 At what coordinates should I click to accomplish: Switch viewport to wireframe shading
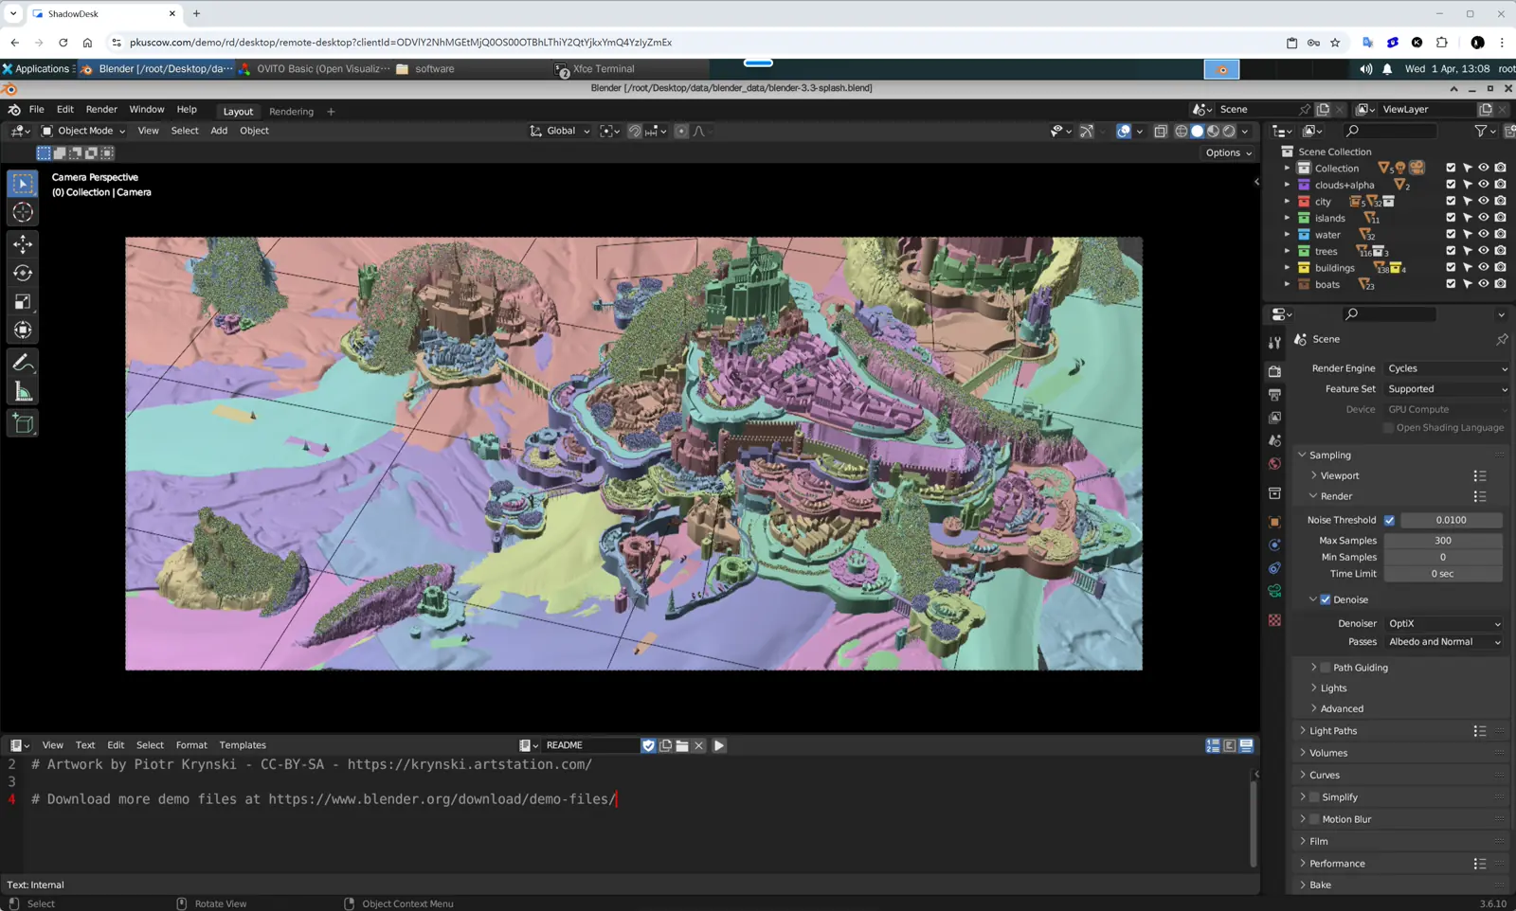click(1182, 132)
